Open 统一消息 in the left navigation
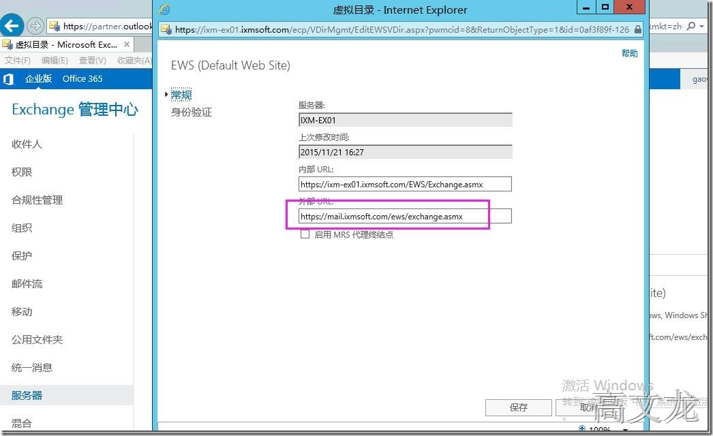Image resolution: width=713 pixels, height=436 pixels. pos(32,367)
